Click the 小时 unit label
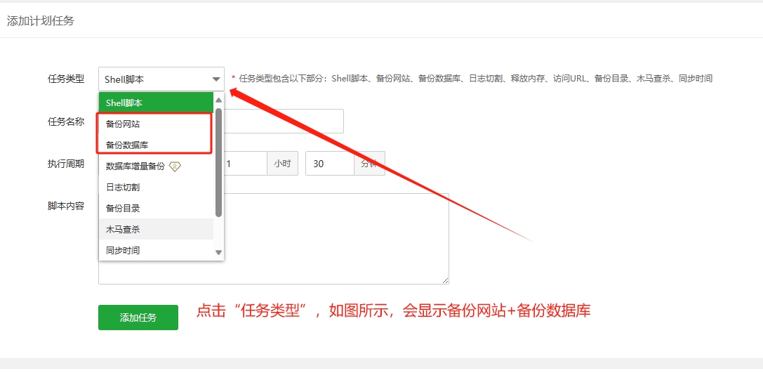The image size is (763, 373). coord(282,164)
